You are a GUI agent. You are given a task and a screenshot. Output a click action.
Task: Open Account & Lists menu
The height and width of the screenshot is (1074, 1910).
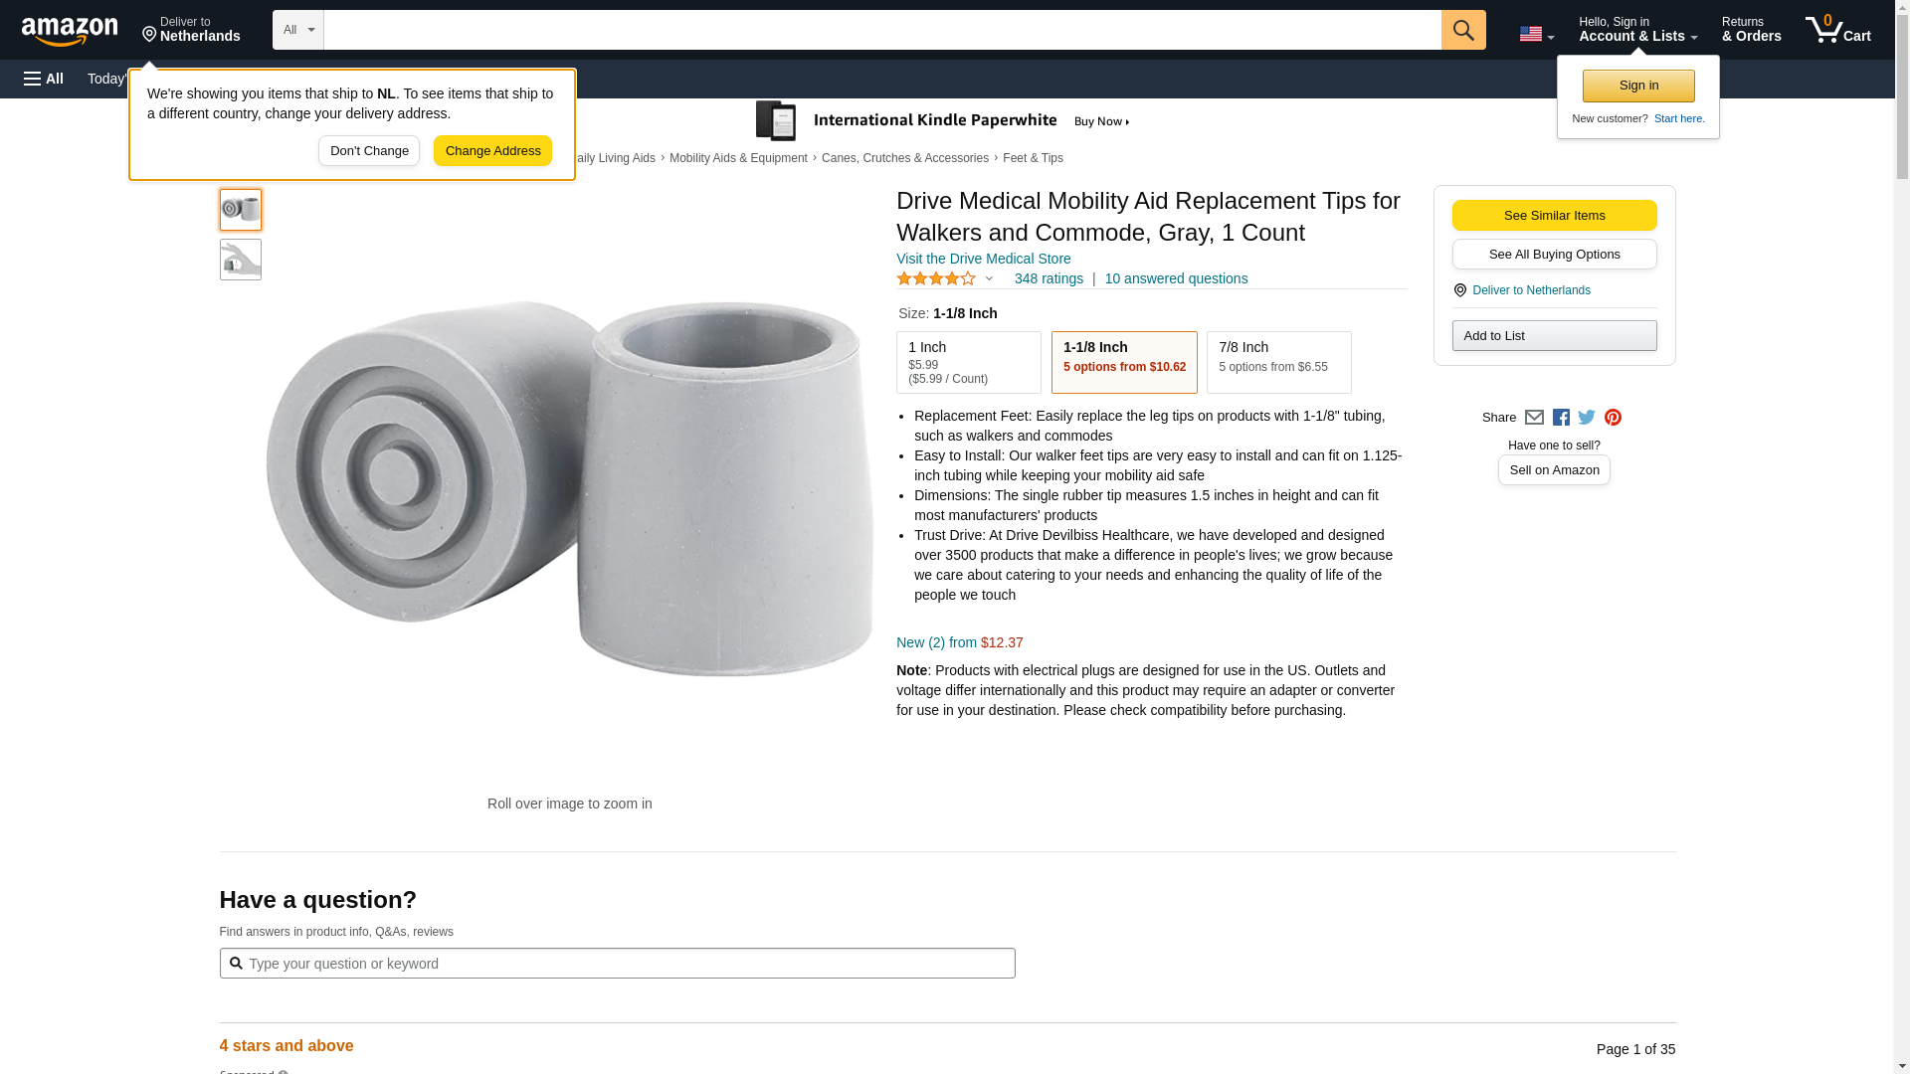click(x=1637, y=30)
